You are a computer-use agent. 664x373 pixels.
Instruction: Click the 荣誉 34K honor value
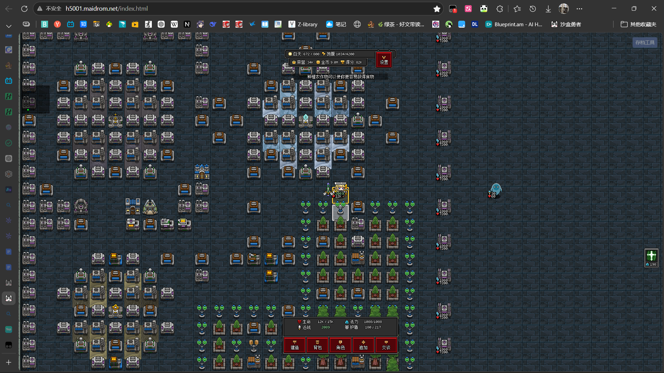coord(303,62)
